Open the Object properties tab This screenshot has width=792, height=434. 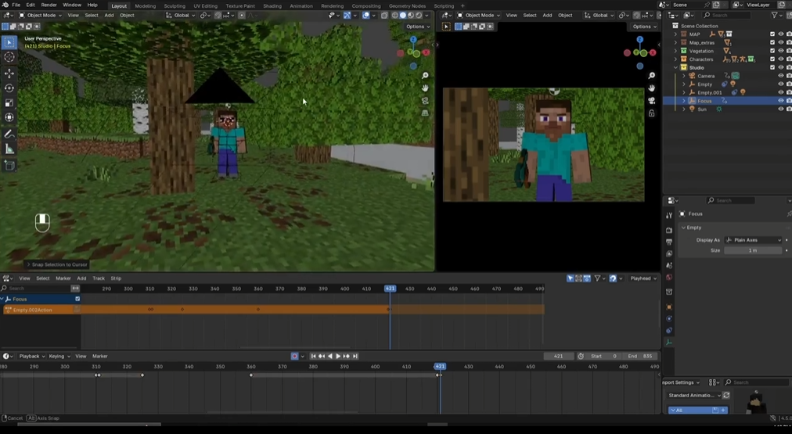point(669,307)
